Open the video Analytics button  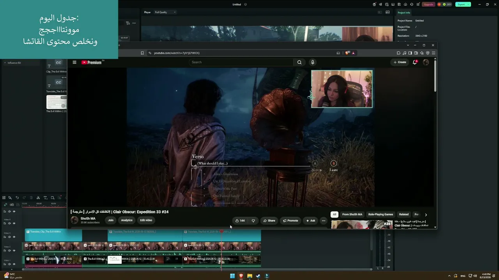(x=127, y=220)
